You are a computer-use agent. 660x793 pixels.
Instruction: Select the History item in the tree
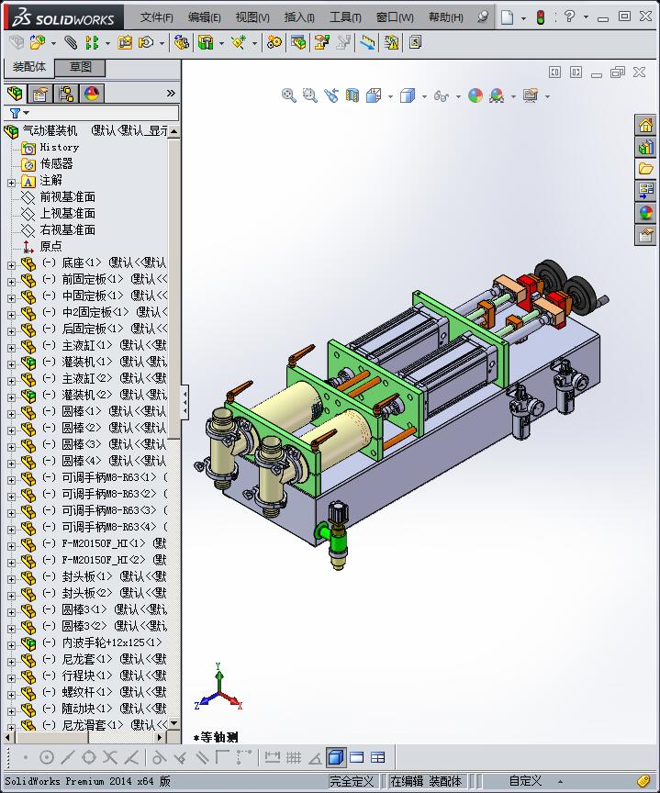(x=59, y=147)
